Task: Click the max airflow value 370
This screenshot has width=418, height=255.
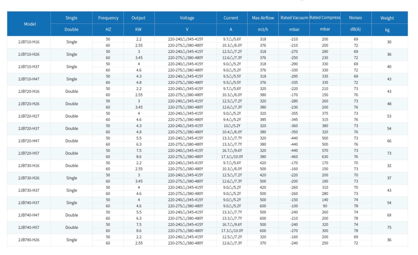Action: point(263,243)
